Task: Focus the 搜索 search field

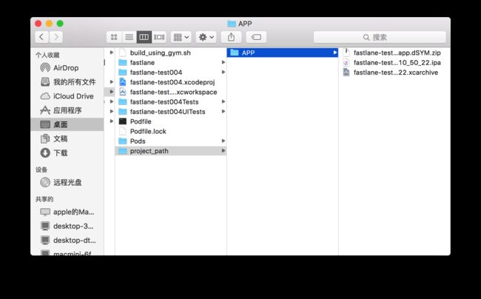Action: [x=380, y=37]
